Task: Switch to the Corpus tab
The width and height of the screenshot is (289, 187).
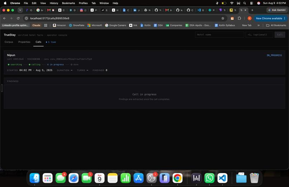Action: pos(9,42)
